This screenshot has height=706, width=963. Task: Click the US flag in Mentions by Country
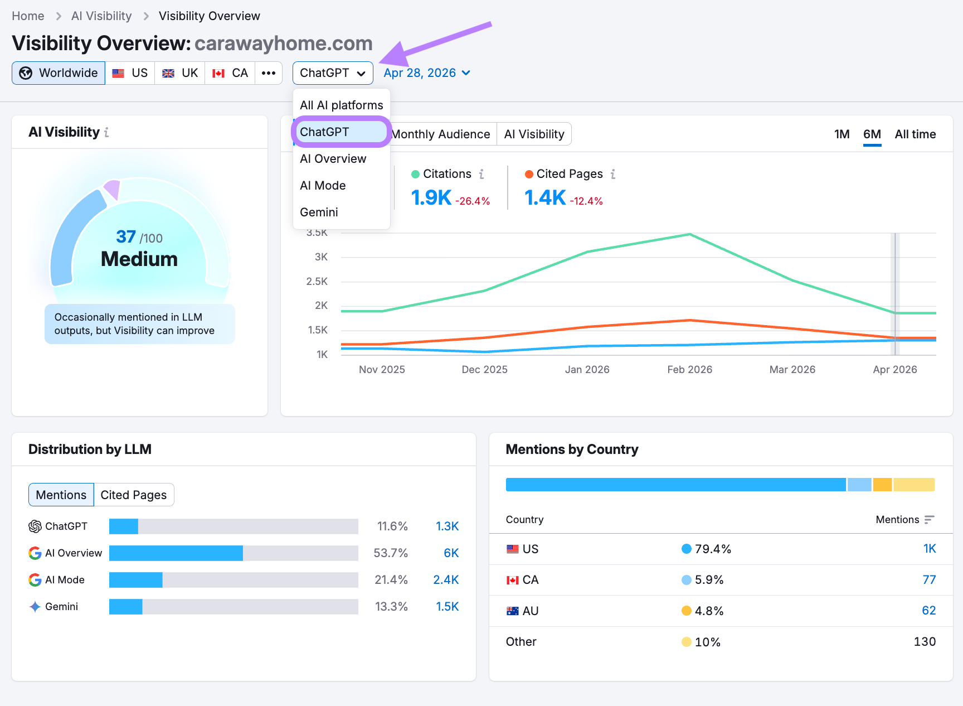pyautogui.click(x=513, y=549)
